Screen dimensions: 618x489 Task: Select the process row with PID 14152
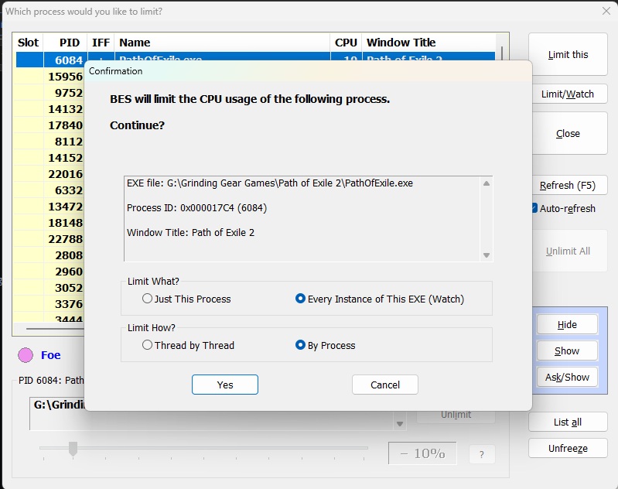tap(50, 158)
